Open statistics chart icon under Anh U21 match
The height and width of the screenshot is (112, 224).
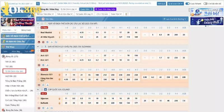(x=47, y=65)
